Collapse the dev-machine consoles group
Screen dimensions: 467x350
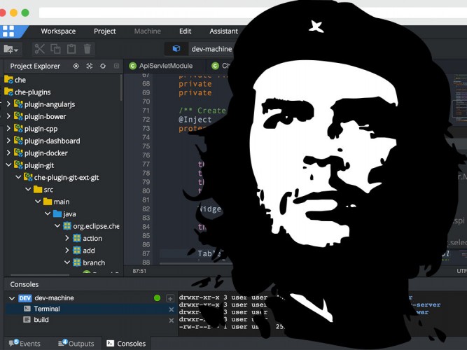11,298
